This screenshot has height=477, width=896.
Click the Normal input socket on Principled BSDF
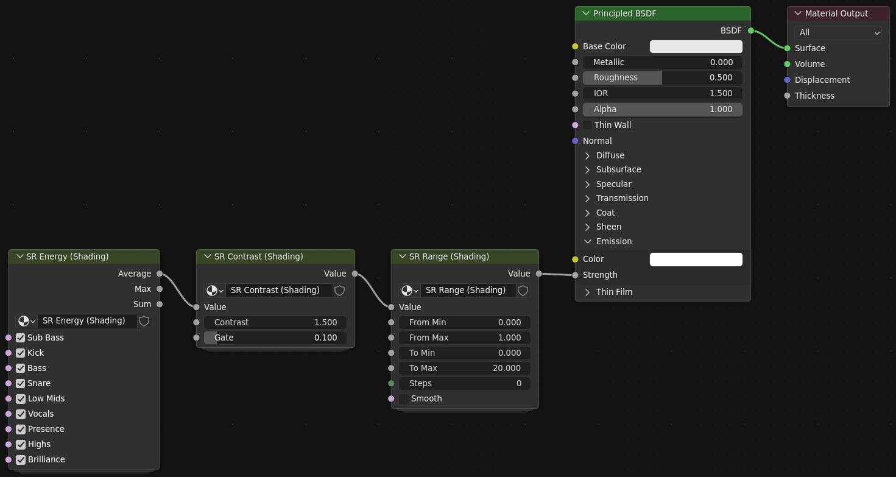[575, 141]
